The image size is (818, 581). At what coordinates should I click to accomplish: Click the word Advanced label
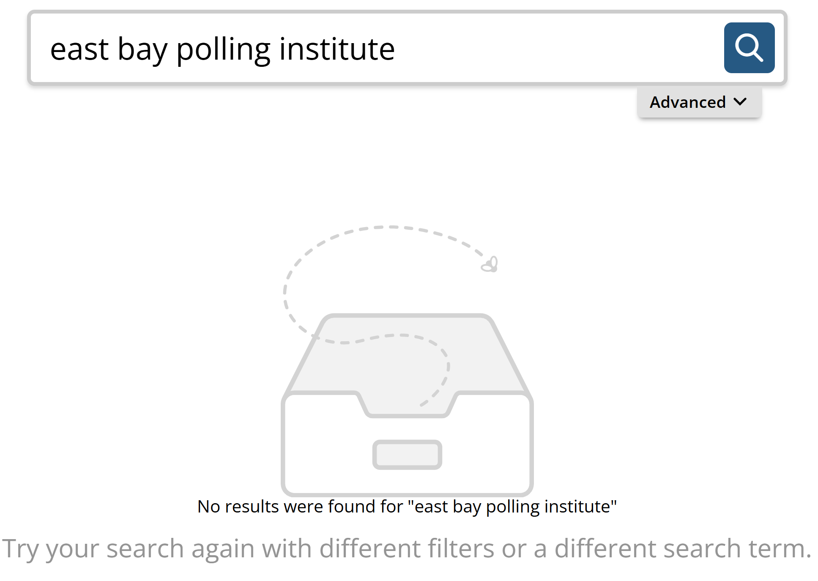[687, 102]
